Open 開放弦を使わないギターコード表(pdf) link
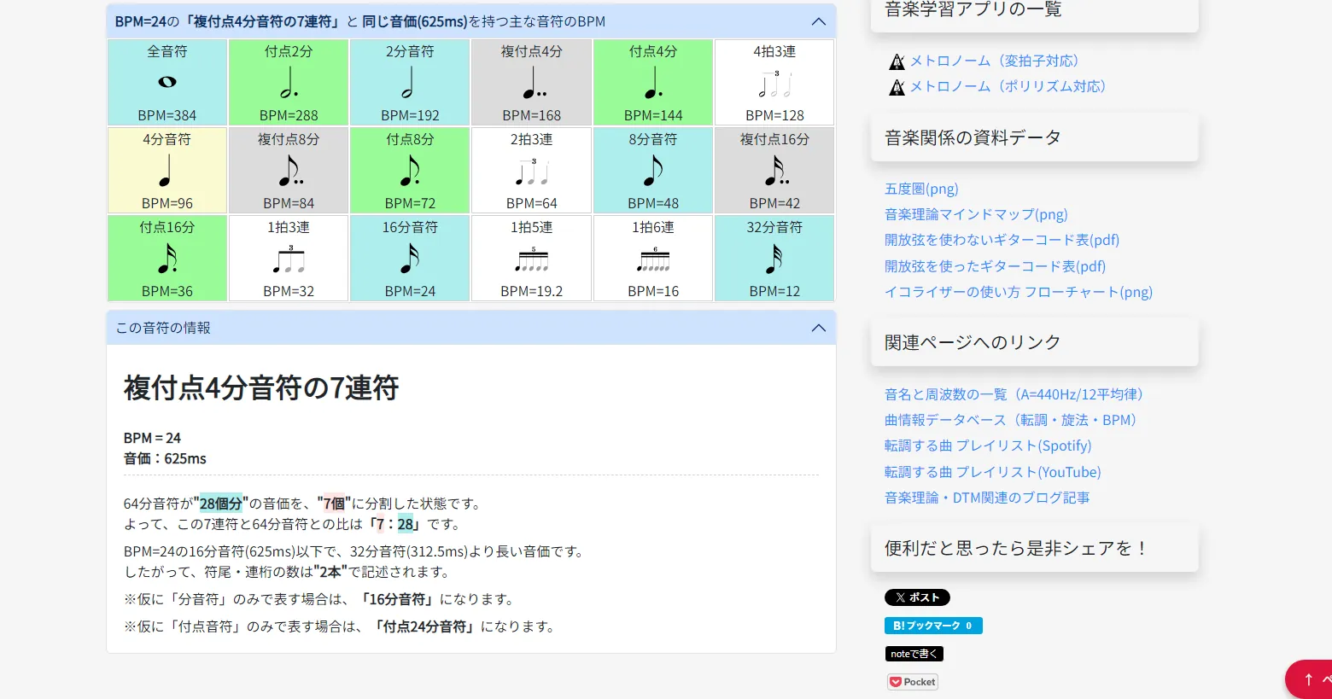Viewport: 1332px width, 699px height. (1002, 240)
